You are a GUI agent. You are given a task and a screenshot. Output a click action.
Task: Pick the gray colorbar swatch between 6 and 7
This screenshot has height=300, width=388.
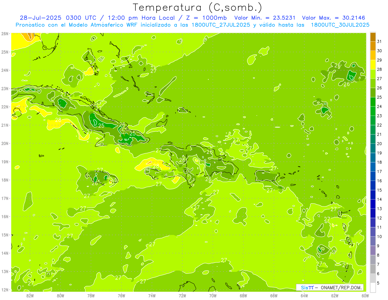tap(373, 269)
